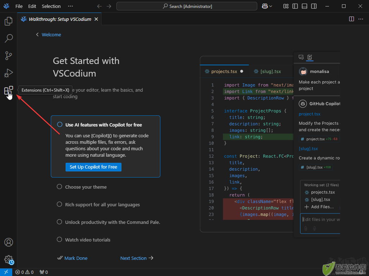Expand the hidden menus ellipsis in the menu bar
The image size is (369, 276).
pos(70,6)
